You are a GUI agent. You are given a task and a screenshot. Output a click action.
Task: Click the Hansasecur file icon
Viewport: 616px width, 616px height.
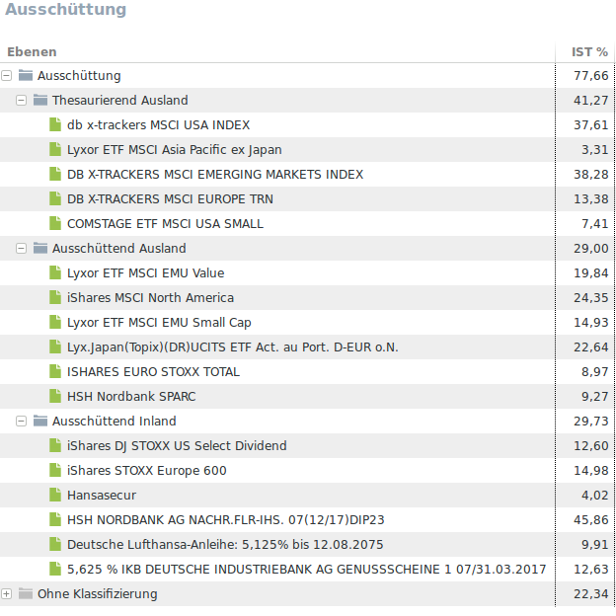[x=55, y=495]
